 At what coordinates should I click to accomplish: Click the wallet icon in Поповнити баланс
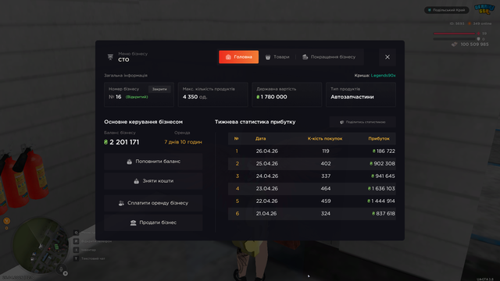129,162
